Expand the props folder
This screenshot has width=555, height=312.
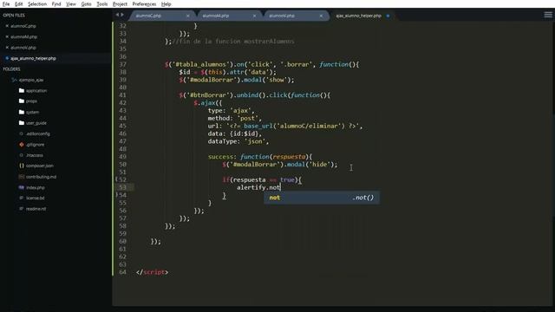31,101
